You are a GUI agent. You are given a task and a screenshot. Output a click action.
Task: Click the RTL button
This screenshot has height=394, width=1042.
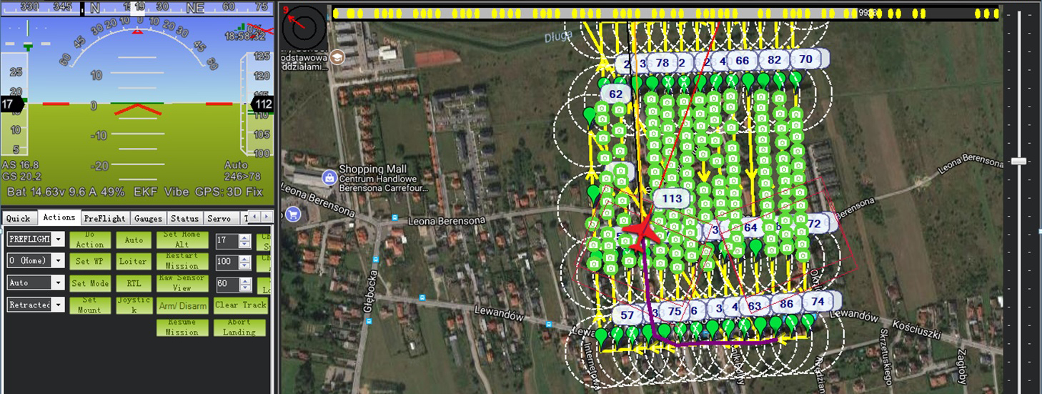pos(134,283)
